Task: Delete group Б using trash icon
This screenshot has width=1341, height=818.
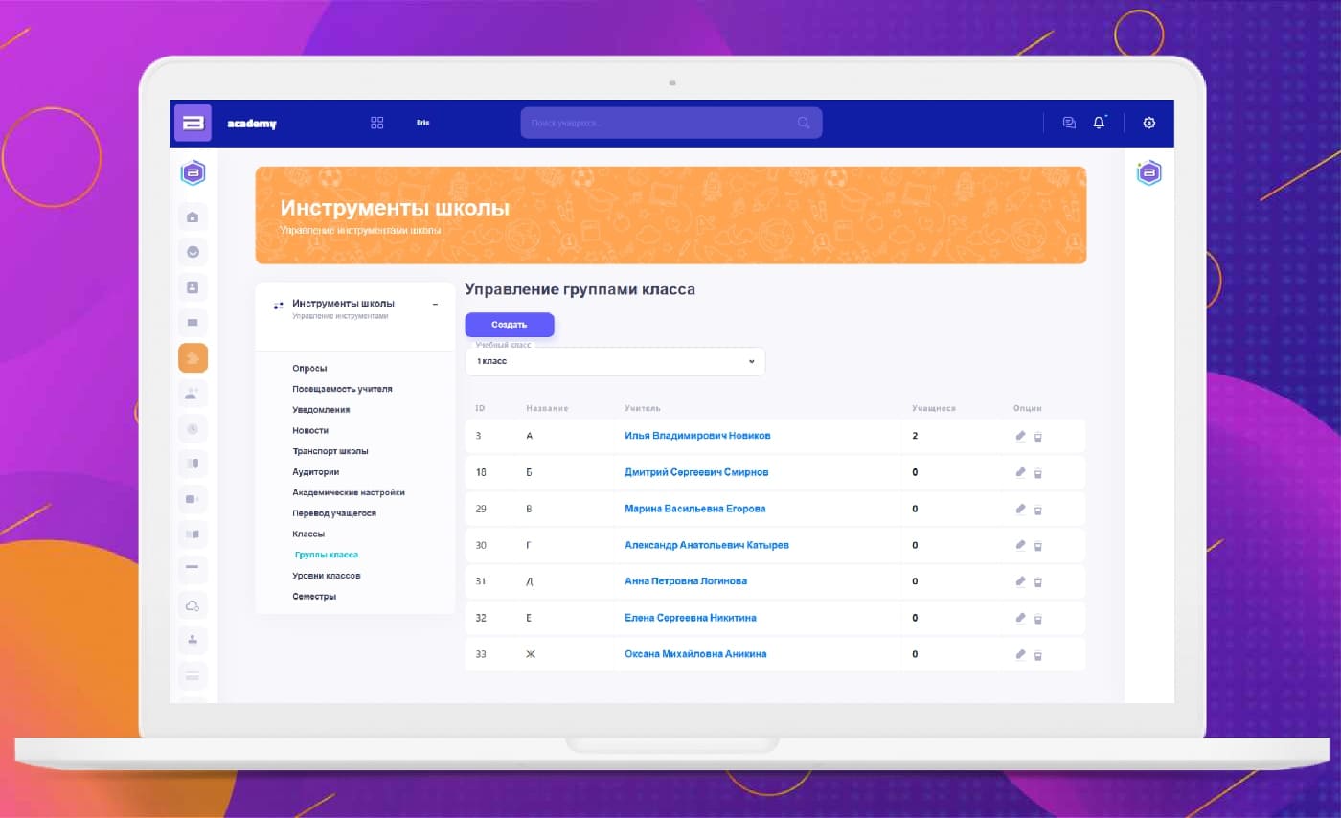Action: click(x=1038, y=473)
